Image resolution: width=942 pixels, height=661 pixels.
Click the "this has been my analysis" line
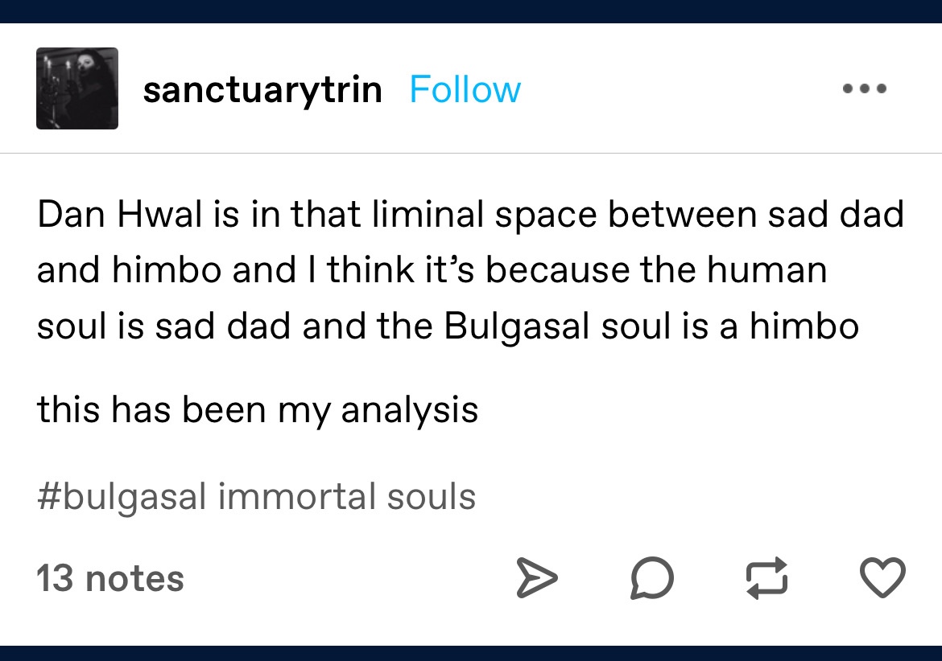pyautogui.click(x=258, y=410)
